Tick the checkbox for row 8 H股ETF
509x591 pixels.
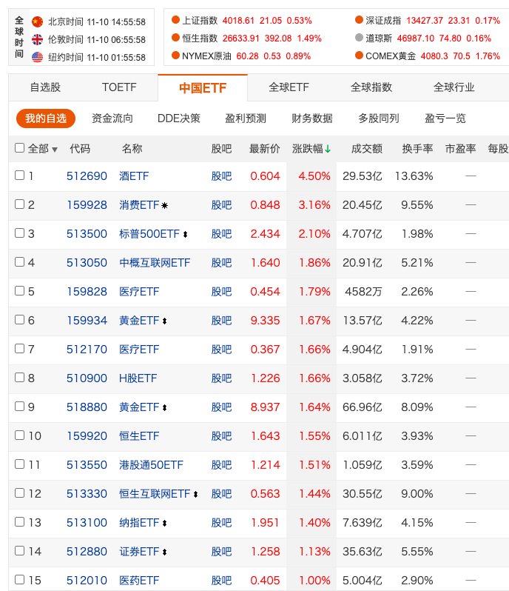point(19,377)
